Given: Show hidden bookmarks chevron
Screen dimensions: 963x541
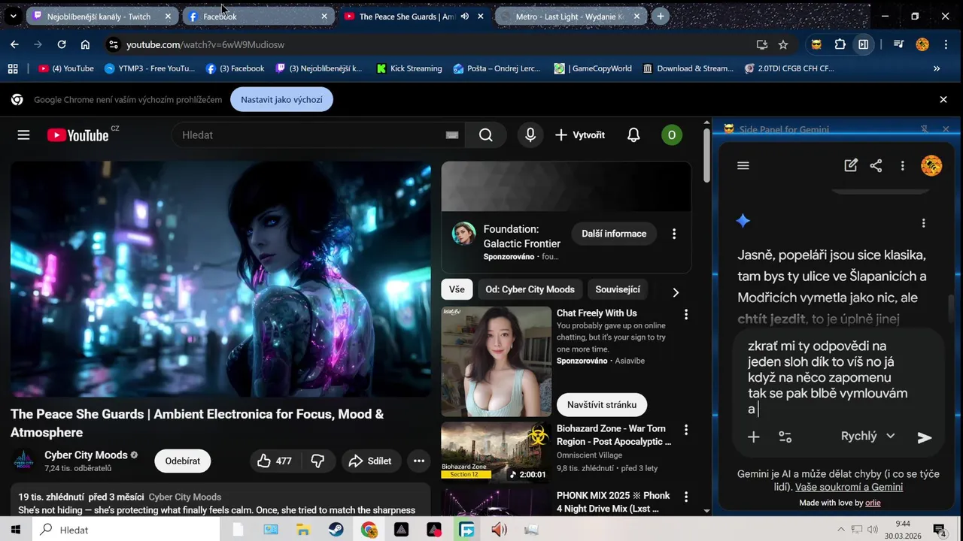Looking at the screenshot, I should click(x=937, y=68).
